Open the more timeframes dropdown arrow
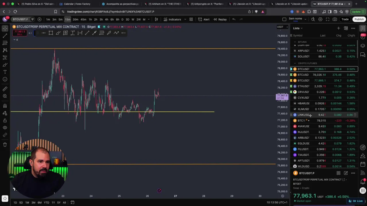This screenshot has width=367, height=206. [149, 19]
